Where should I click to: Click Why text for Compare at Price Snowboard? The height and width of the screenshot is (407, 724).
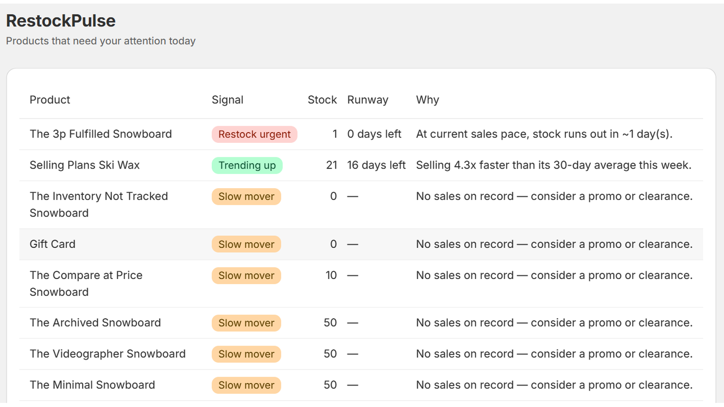click(554, 275)
